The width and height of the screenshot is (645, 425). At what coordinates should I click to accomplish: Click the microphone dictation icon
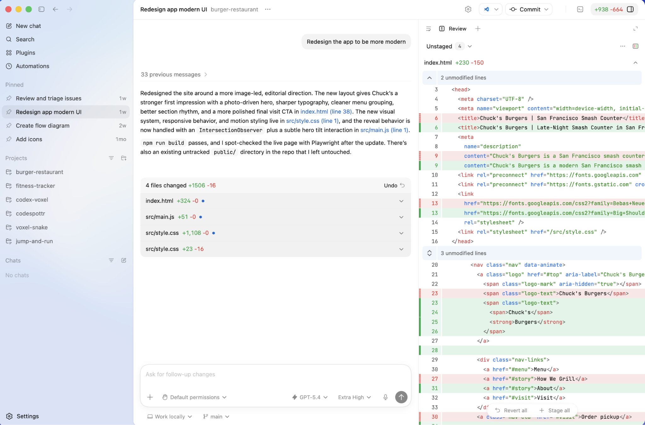[385, 397]
